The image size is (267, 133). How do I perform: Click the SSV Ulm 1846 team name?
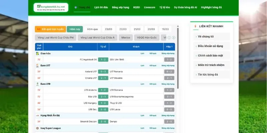117,60
